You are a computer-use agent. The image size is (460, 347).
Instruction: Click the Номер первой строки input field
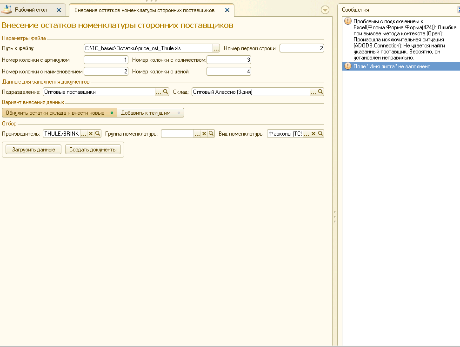(301, 48)
